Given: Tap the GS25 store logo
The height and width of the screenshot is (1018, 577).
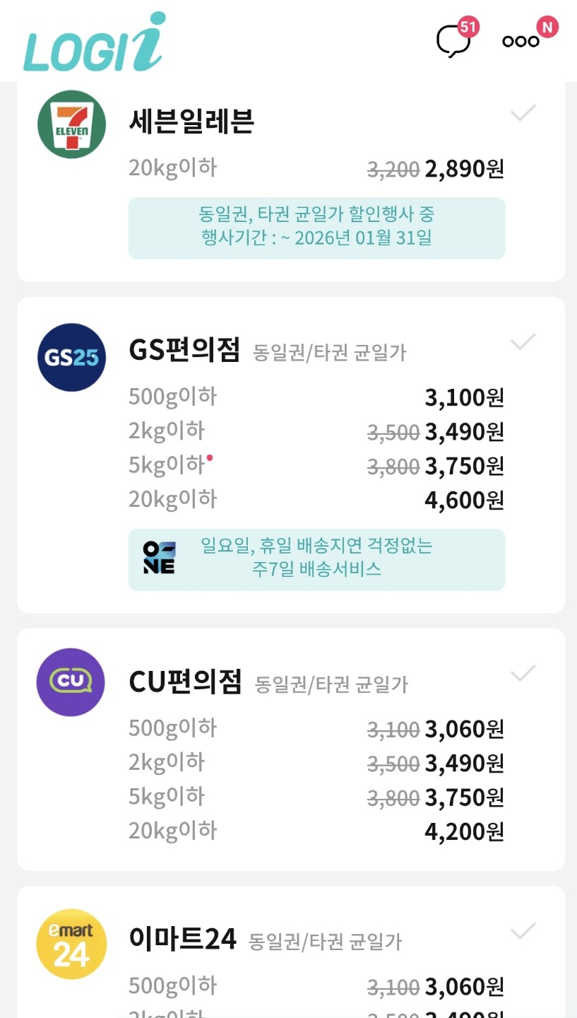Looking at the screenshot, I should [71, 357].
